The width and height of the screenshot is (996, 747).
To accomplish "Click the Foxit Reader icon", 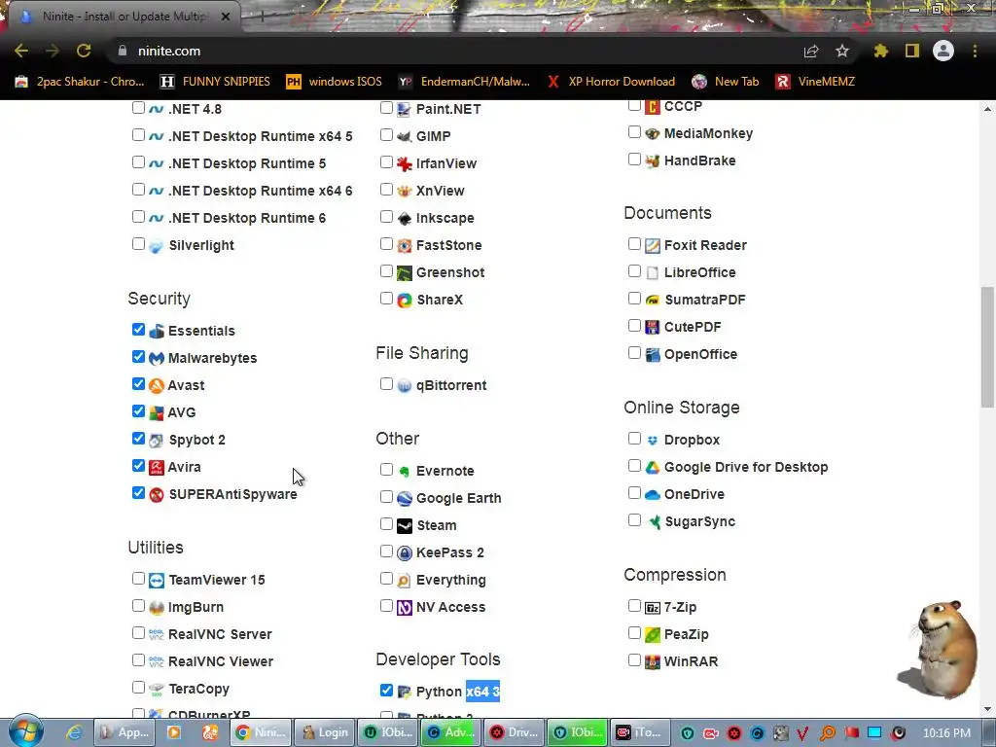I will point(653,246).
